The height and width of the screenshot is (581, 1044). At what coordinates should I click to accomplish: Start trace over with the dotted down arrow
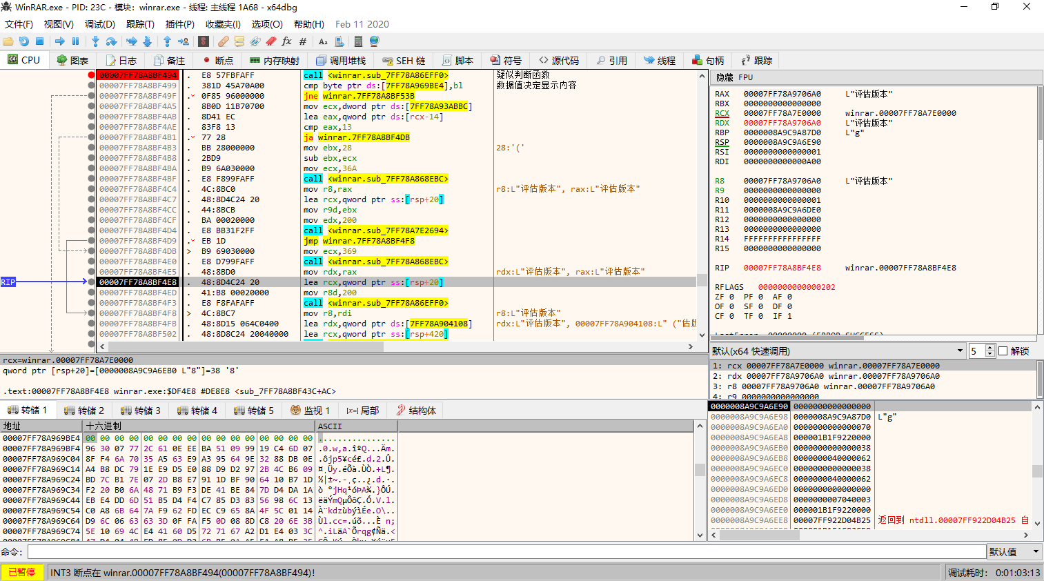[147, 41]
